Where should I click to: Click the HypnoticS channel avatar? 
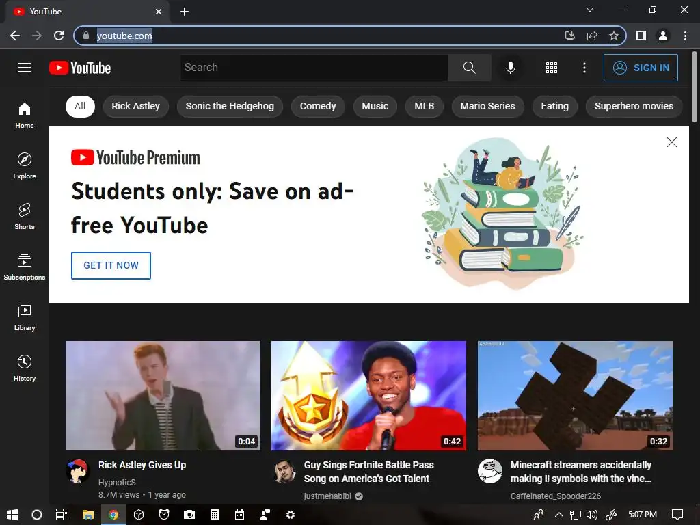coord(77,471)
